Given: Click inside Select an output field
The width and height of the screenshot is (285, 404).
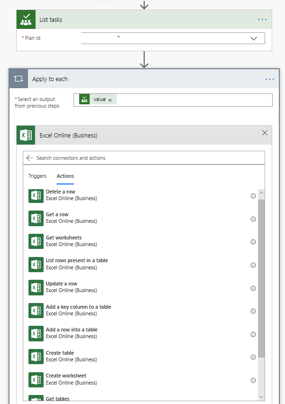Looking at the screenshot, I should (x=173, y=100).
